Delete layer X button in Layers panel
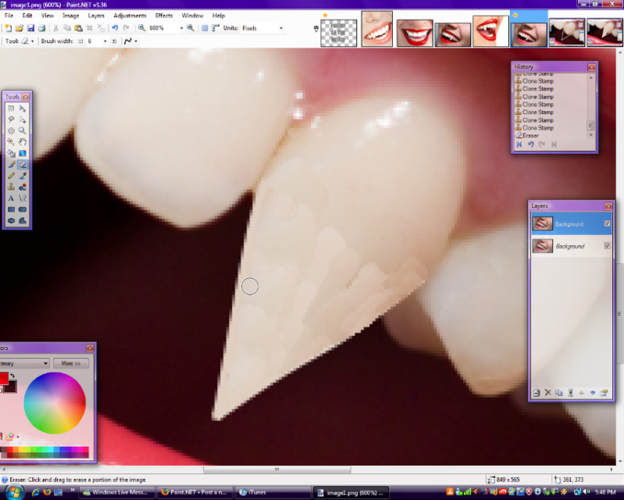Screen dimensions: 624x500 [547, 393]
